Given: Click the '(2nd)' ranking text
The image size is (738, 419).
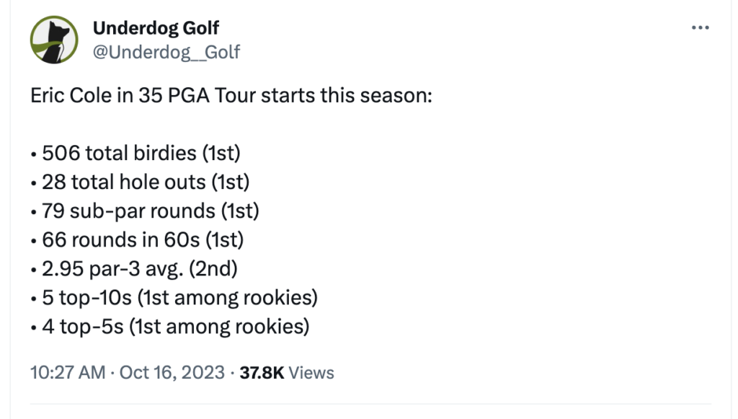Looking at the screenshot, I should pos(213,269).
